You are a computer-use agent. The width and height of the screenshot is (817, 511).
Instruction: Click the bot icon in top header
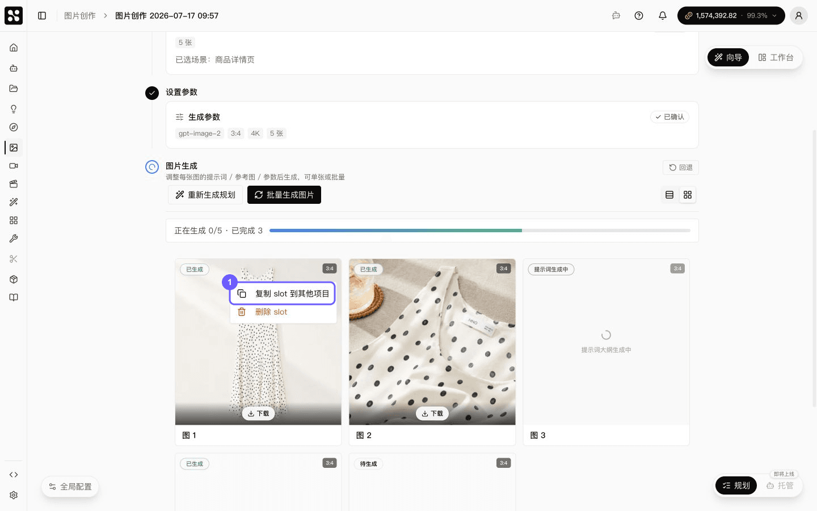(616, 15)
